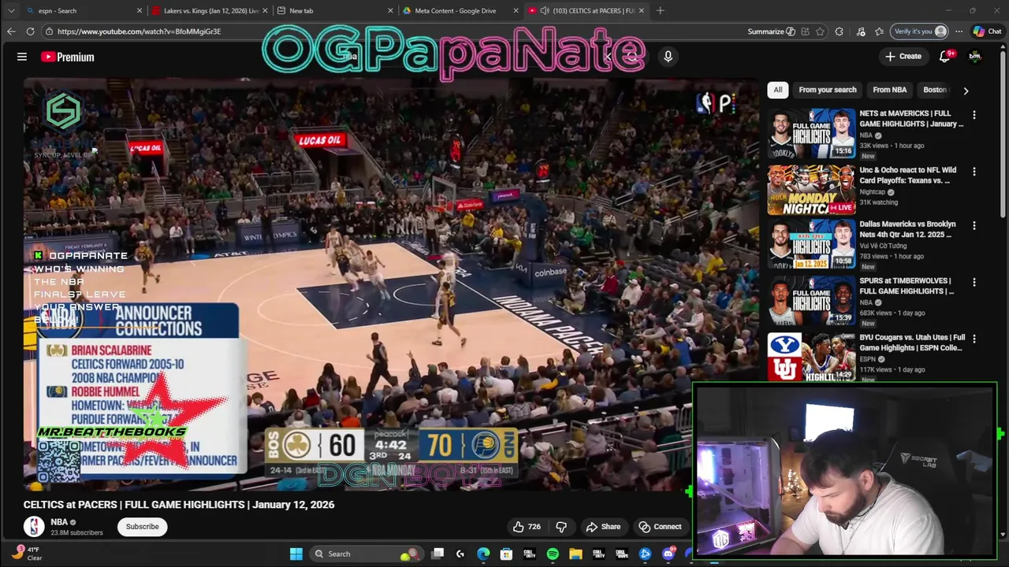1009x567 pixels.
Task: Close the espn - Search tab
Action: click(x=140, y=10)
